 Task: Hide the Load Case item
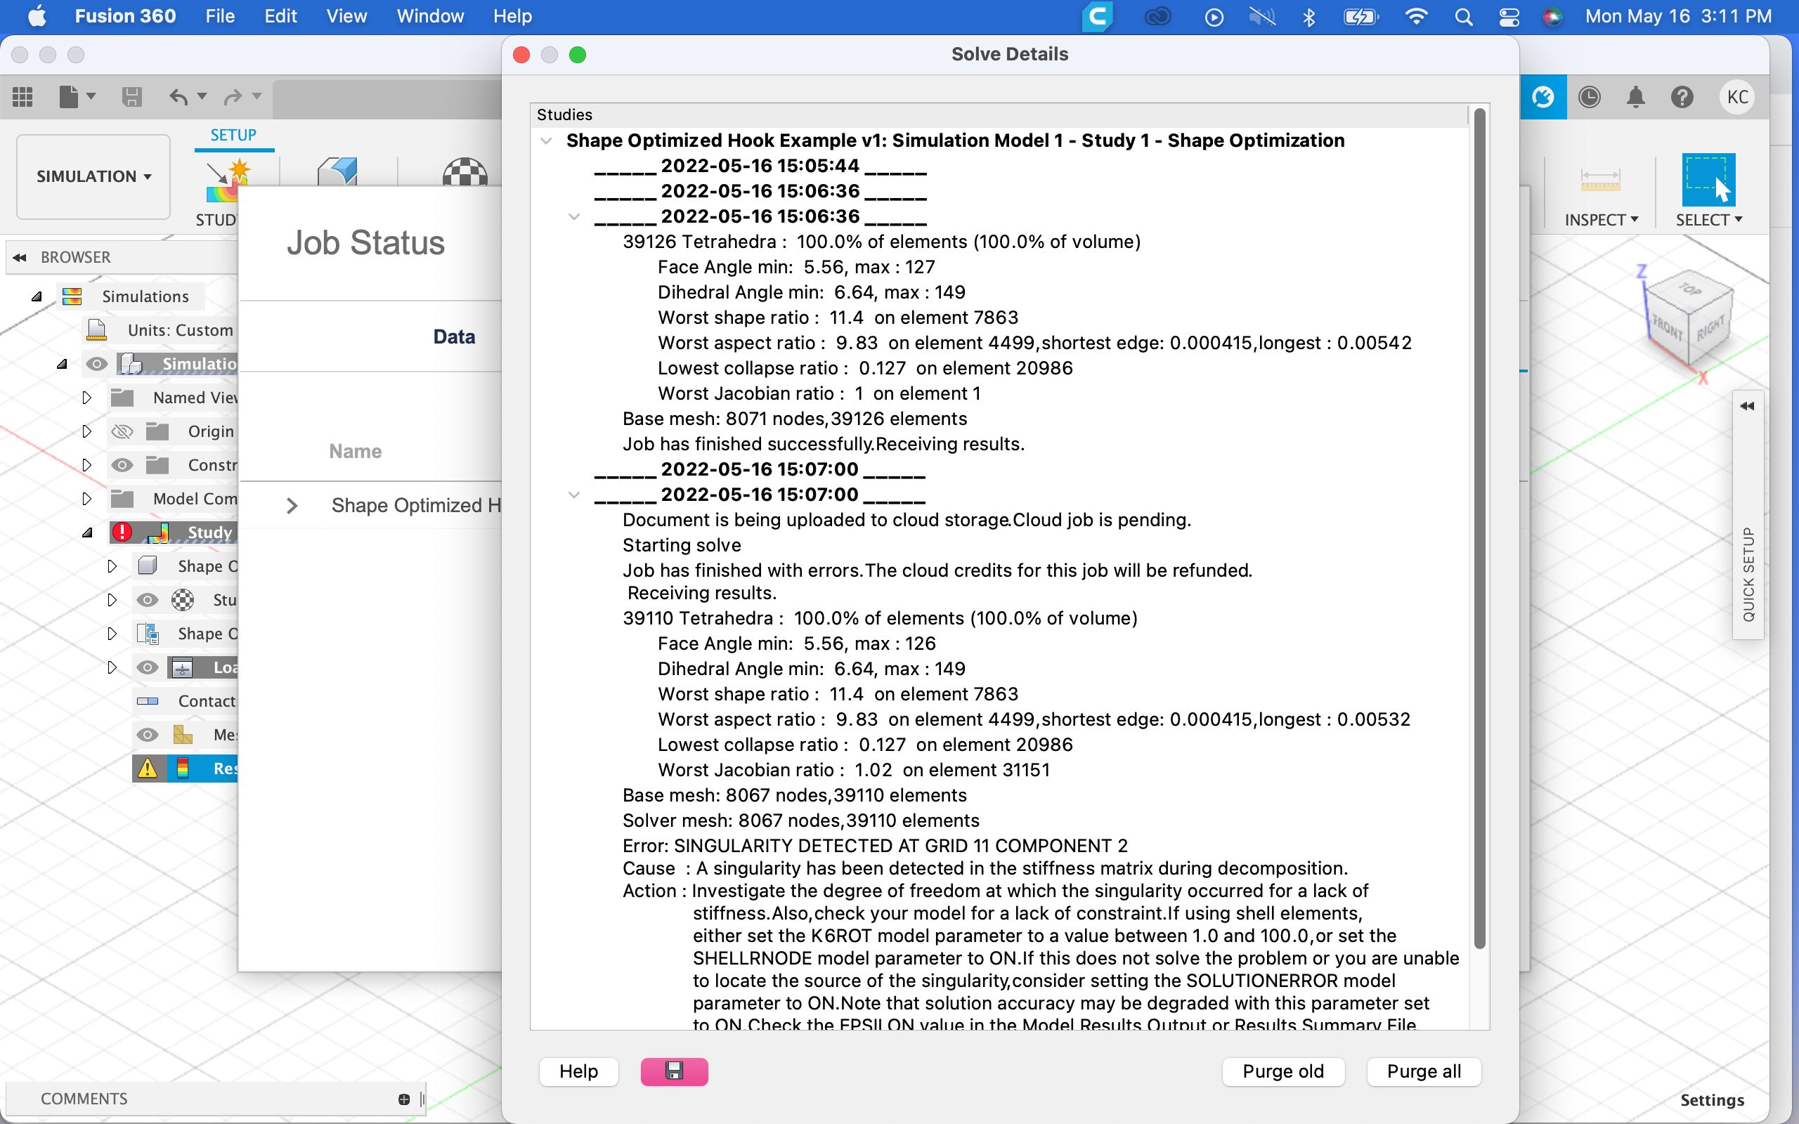point(147,667)
